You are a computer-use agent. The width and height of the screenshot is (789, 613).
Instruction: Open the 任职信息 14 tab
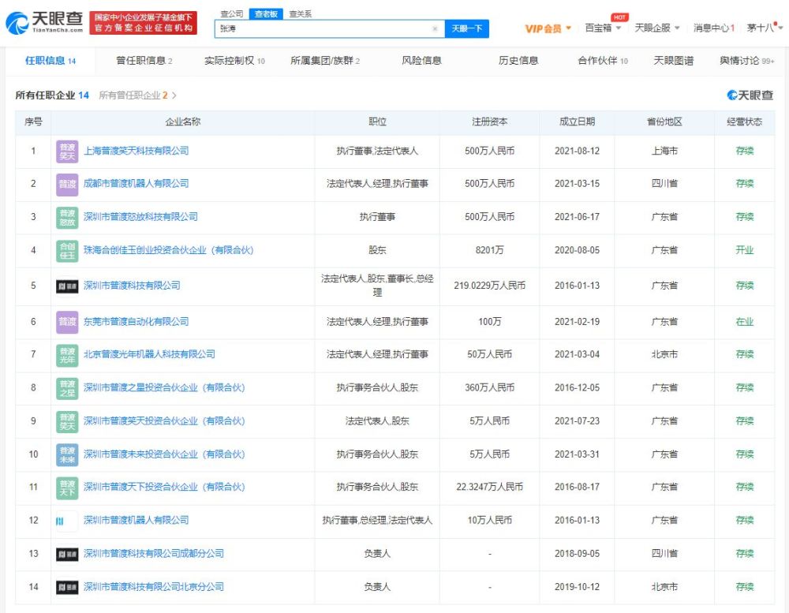pos(50,61)
